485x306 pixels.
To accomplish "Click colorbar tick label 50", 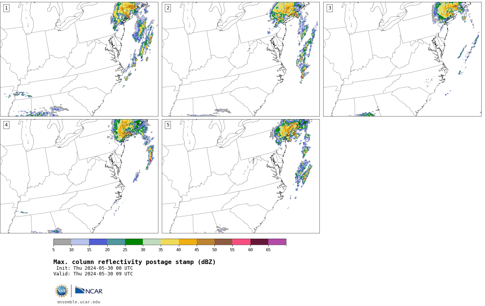I will (214, 250).
